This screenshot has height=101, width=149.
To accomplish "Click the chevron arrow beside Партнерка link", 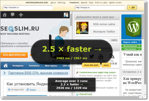I will coord(4,73).
